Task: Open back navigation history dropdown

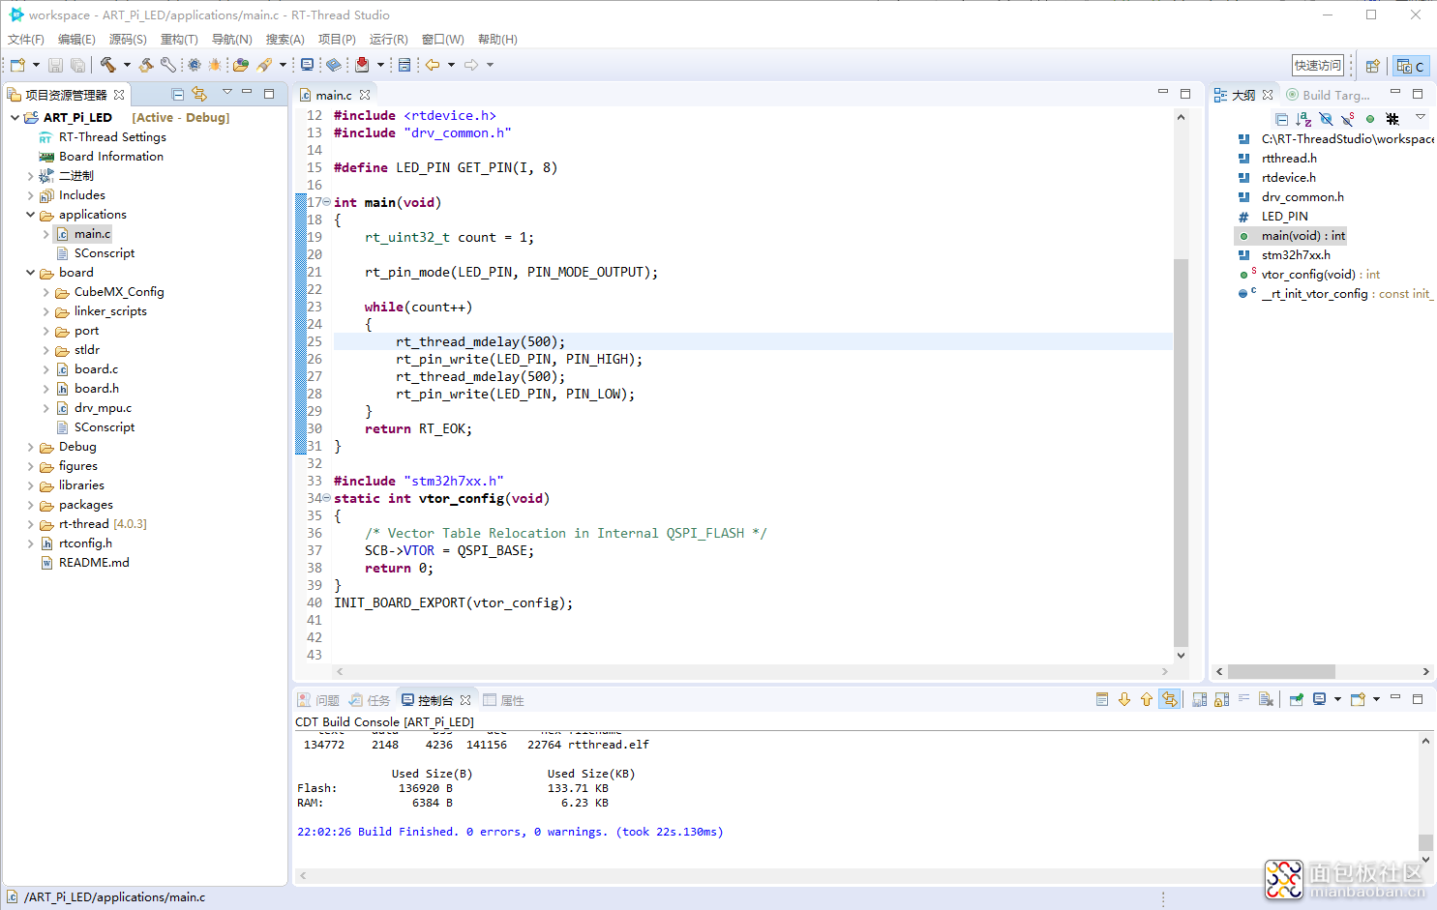Action: click(x=451, y=65)
